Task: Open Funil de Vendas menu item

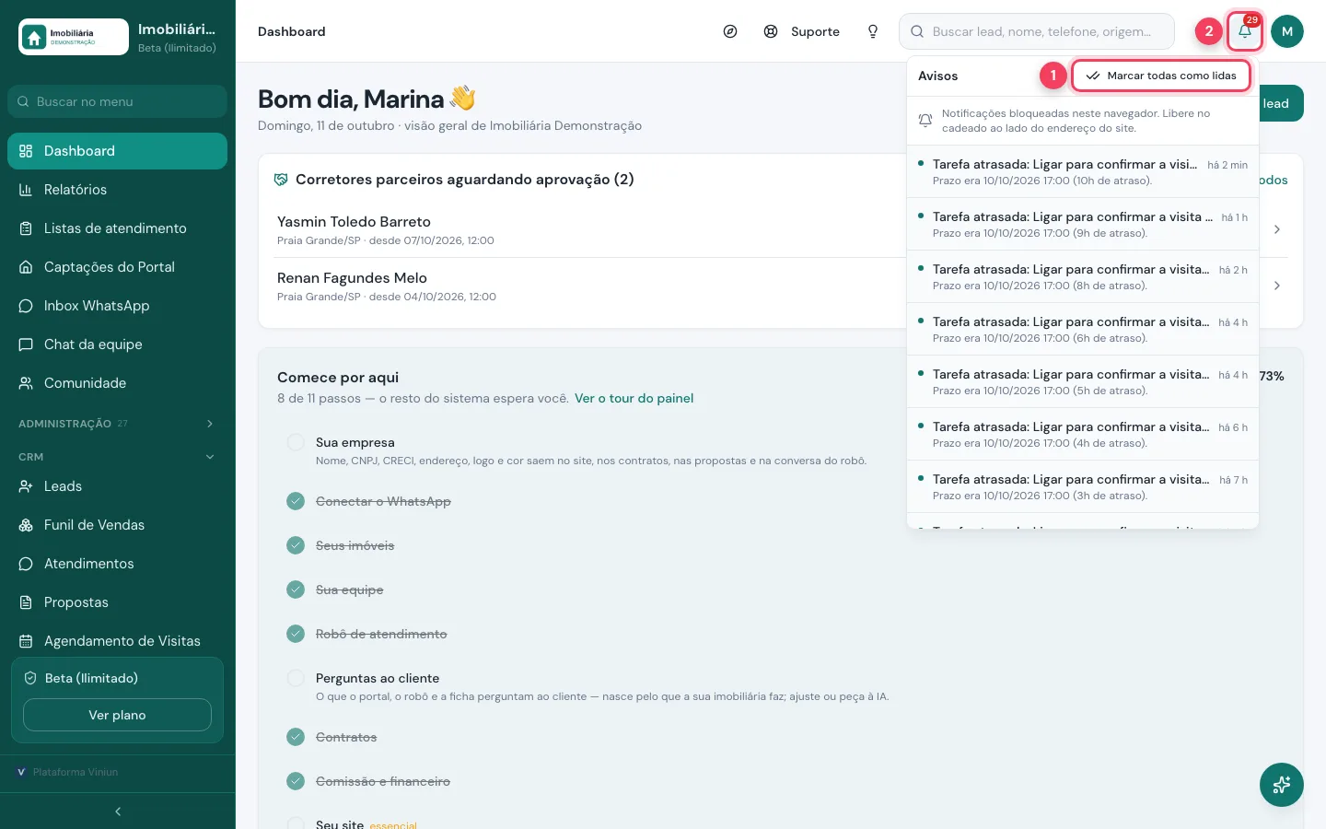Action: (117, 525)
